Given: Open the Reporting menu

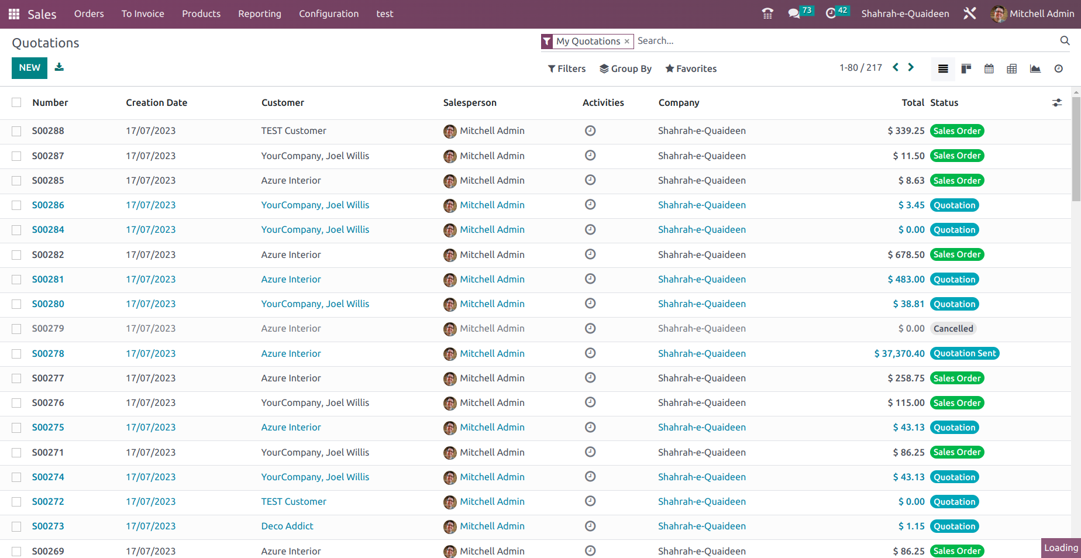Looking at the screenshot, I should (x=259, y=13).
